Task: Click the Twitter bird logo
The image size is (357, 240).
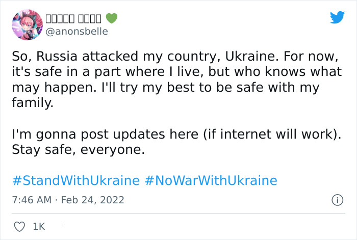Action: click(x=337, y=18)
